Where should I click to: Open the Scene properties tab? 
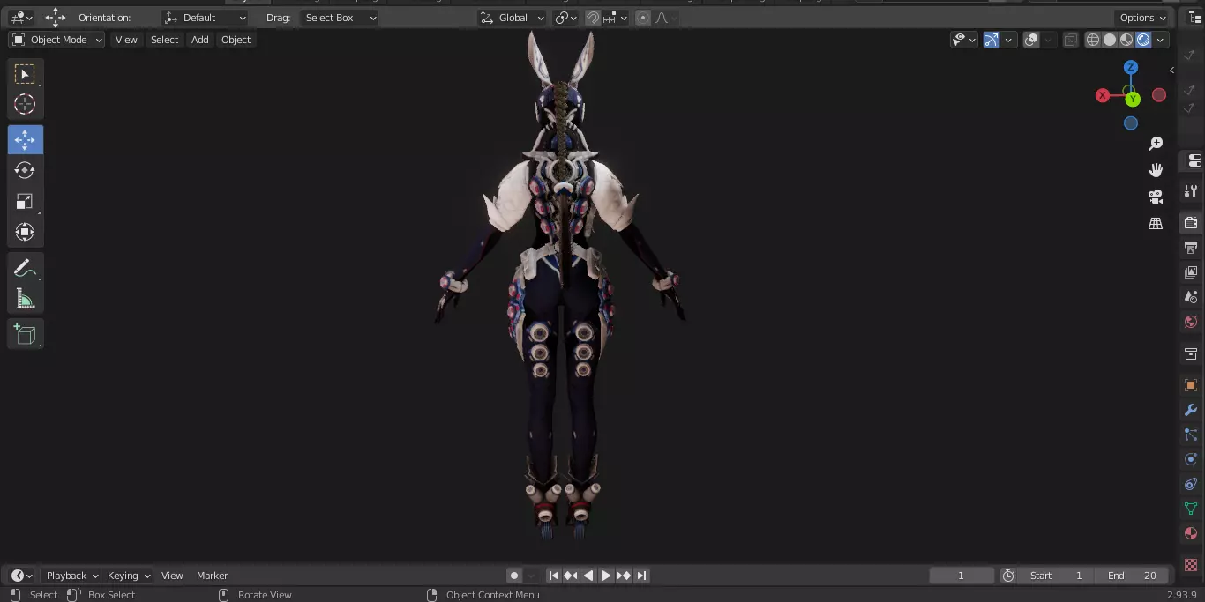tap(1191, 297)
